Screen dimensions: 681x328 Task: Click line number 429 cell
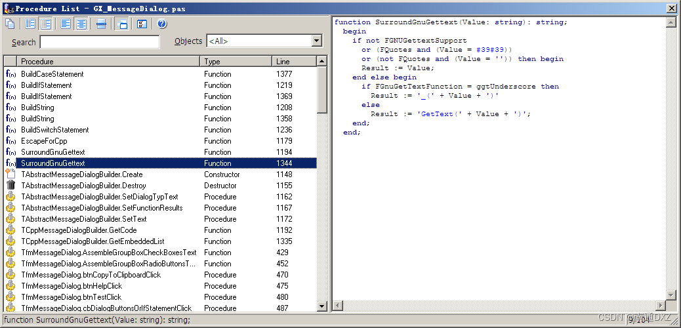(282, 253)
